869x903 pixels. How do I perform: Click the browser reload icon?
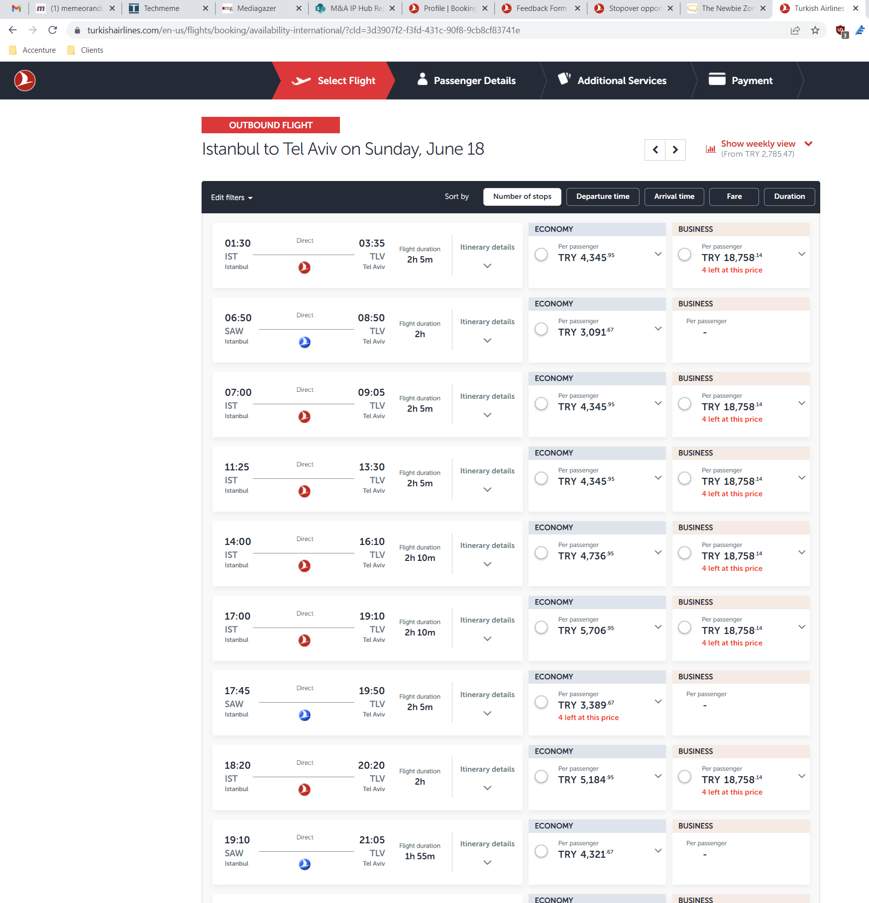pos(53,30)
